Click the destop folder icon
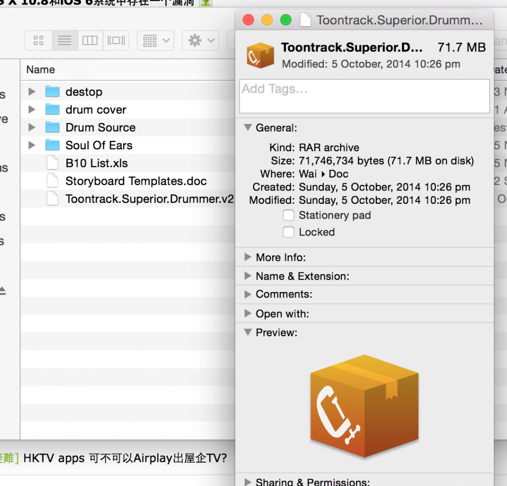507x486 pixels. click(52, 92)
